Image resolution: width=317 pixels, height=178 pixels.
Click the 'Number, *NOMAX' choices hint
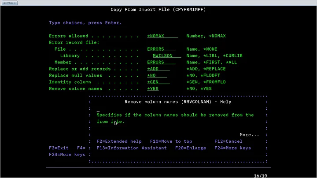pos(206,36)
